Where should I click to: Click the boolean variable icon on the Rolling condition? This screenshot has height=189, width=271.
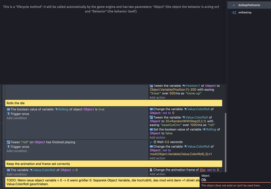pos(8,109)
